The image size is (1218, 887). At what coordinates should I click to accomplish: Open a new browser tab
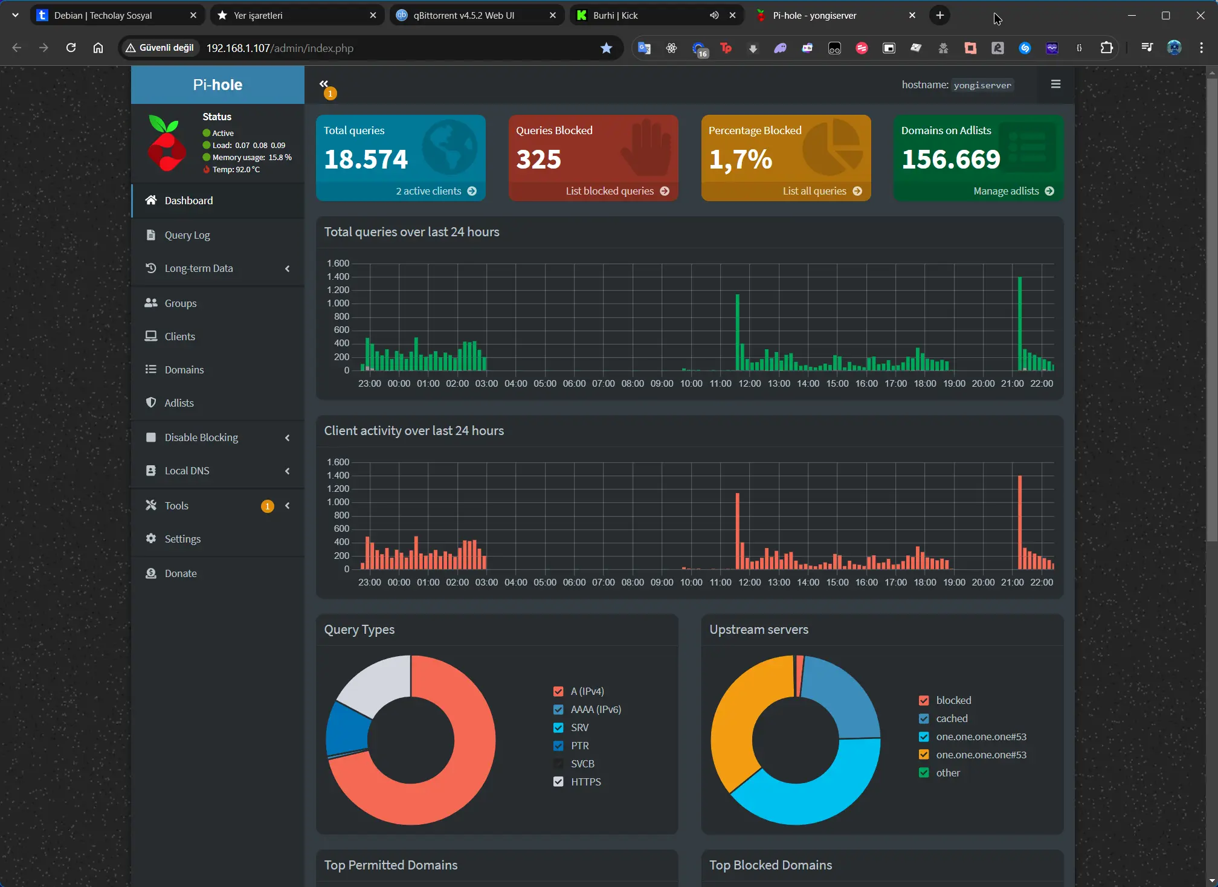click(939, 15)
